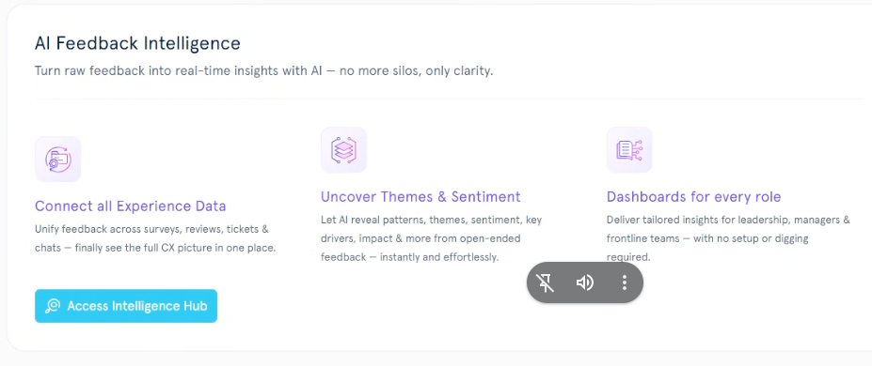
Task: Open the three-dot more options menu
Action: tap(625, 282)
